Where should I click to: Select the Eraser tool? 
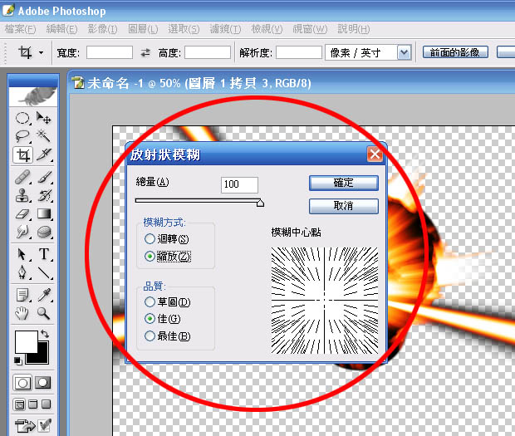pyautogui.click(x=22, y=213)
